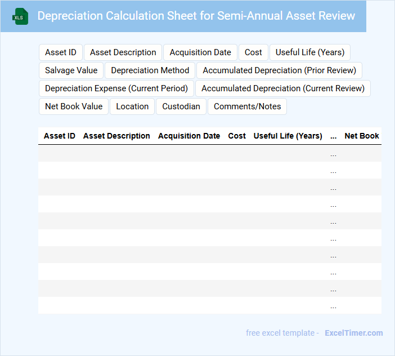The width and height of the screenshot is (395, 356).
Task: Click Accumulated Depreciation (Current Review) tag
Action: tap(283, 88)
